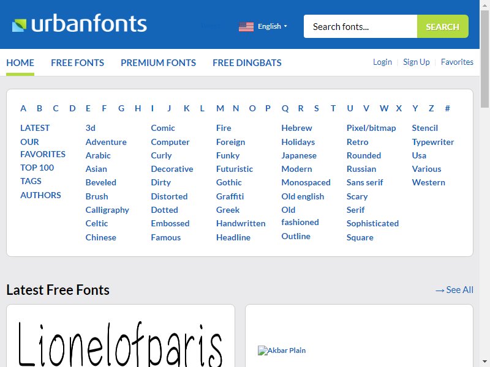The width and height of the screenshot is (490, 367).
Task: Click the Search fonts input field
Action: 360,26
